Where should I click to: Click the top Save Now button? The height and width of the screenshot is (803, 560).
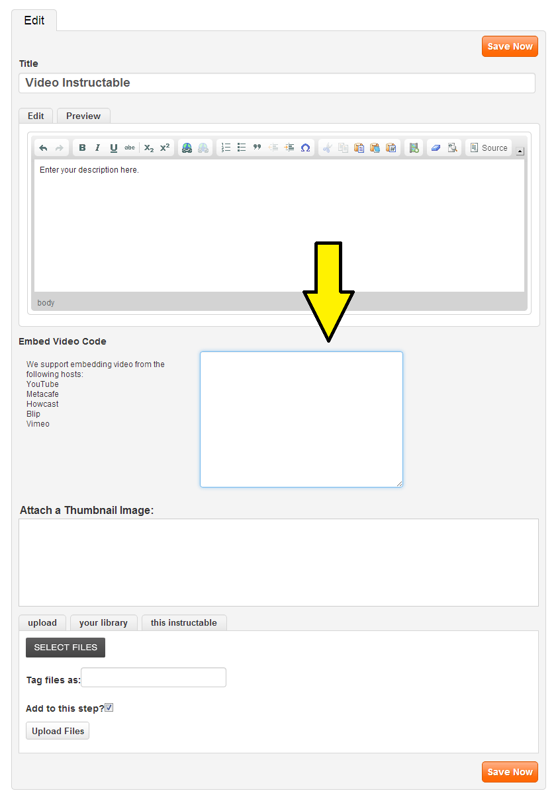(510, 46)
